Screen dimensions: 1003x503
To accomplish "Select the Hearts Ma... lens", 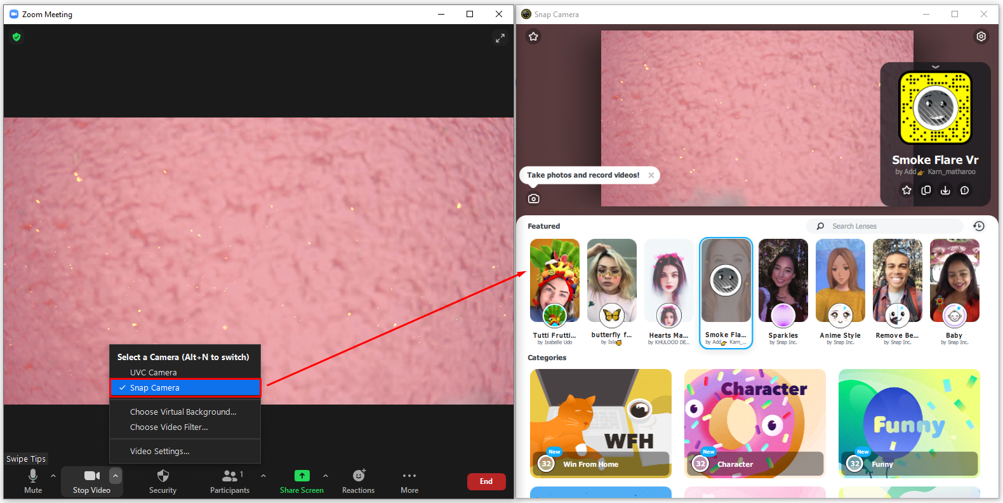I will click(x=669, y=293).
